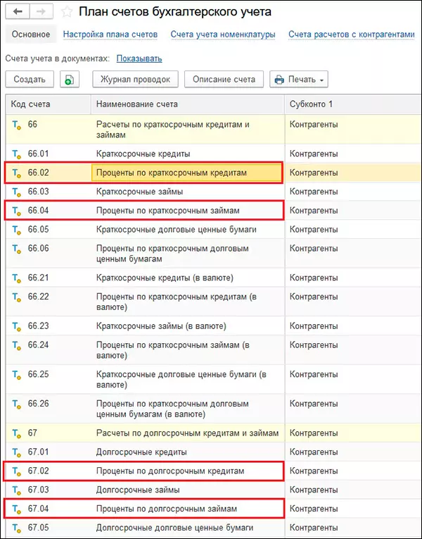Open the Печать dropdown menu
Screen dimensions: 422x539
point(300,80)
